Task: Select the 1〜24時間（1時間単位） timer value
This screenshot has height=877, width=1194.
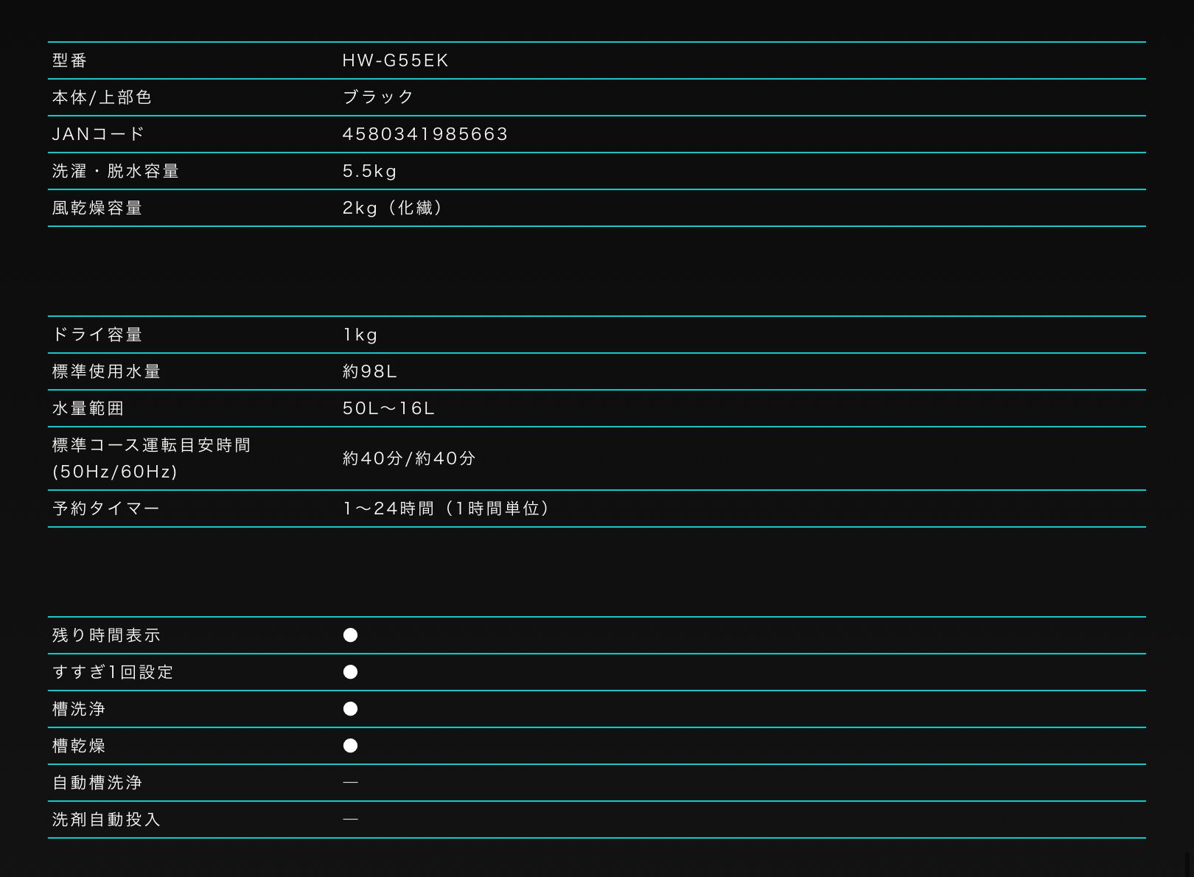Action: pyautogui.click(x=446, y=509)
